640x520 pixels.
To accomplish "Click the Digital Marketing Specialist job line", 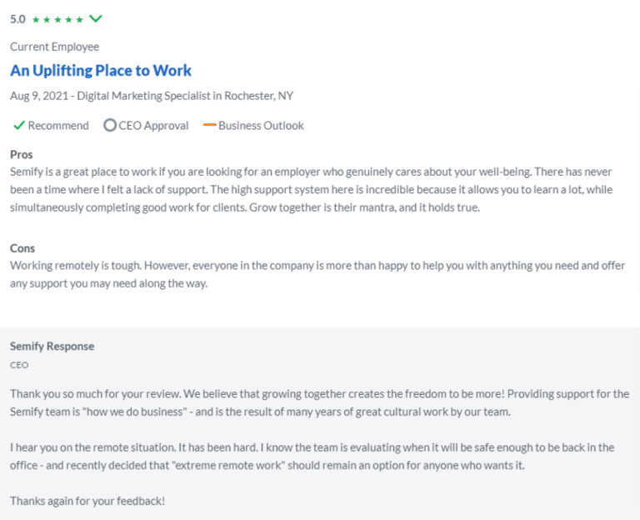I will (x=152, y=96).
